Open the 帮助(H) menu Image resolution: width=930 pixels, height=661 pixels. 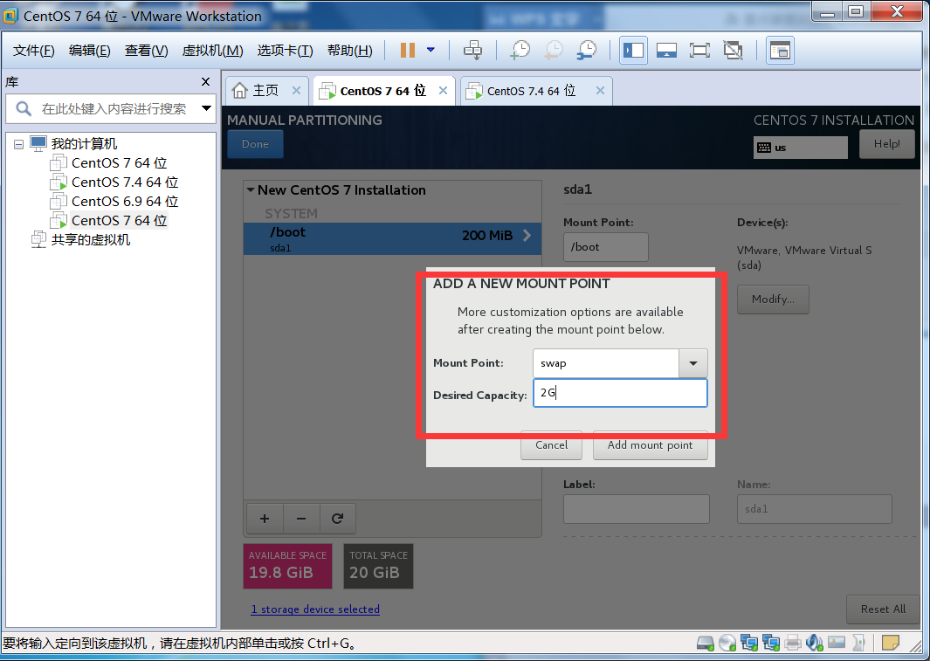[x=350, y=51]
